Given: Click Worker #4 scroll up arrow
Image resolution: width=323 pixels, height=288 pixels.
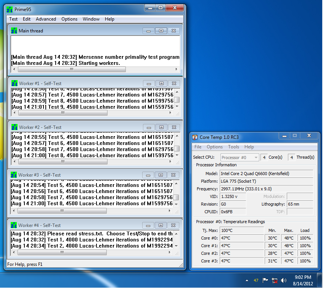Looking at the screenshot, I should click(x=176, y=234).
